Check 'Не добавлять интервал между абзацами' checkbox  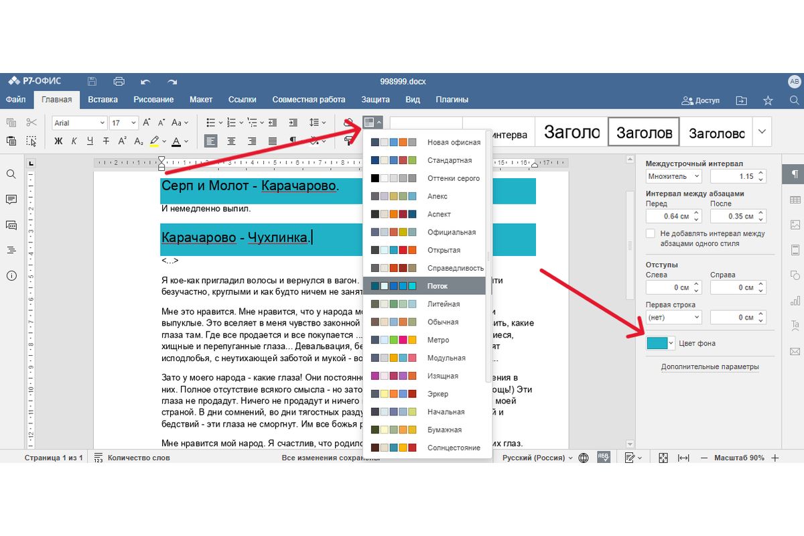pyautogui.click(x=651, y=234)
